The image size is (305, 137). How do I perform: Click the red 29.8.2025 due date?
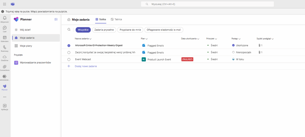pos(187,59)
